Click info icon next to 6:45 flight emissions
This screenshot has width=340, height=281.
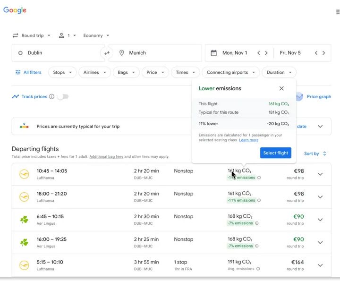(257, 223)
